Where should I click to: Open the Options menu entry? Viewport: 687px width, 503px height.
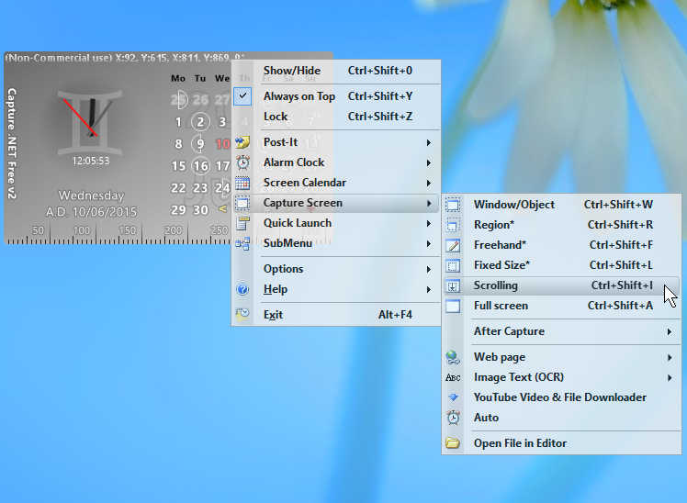click(336, 269)
